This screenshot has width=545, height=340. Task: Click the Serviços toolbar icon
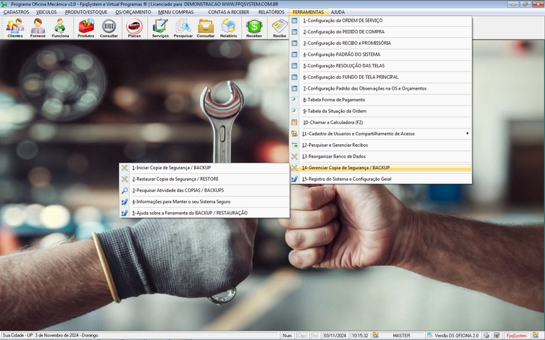[160, 28]
